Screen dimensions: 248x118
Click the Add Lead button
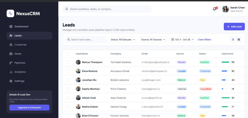(234, 27)
